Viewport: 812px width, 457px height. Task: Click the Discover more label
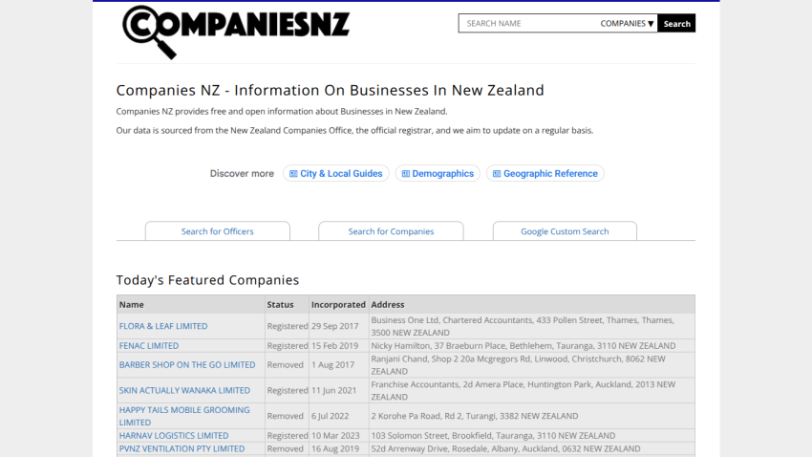[x=242, y=174]
